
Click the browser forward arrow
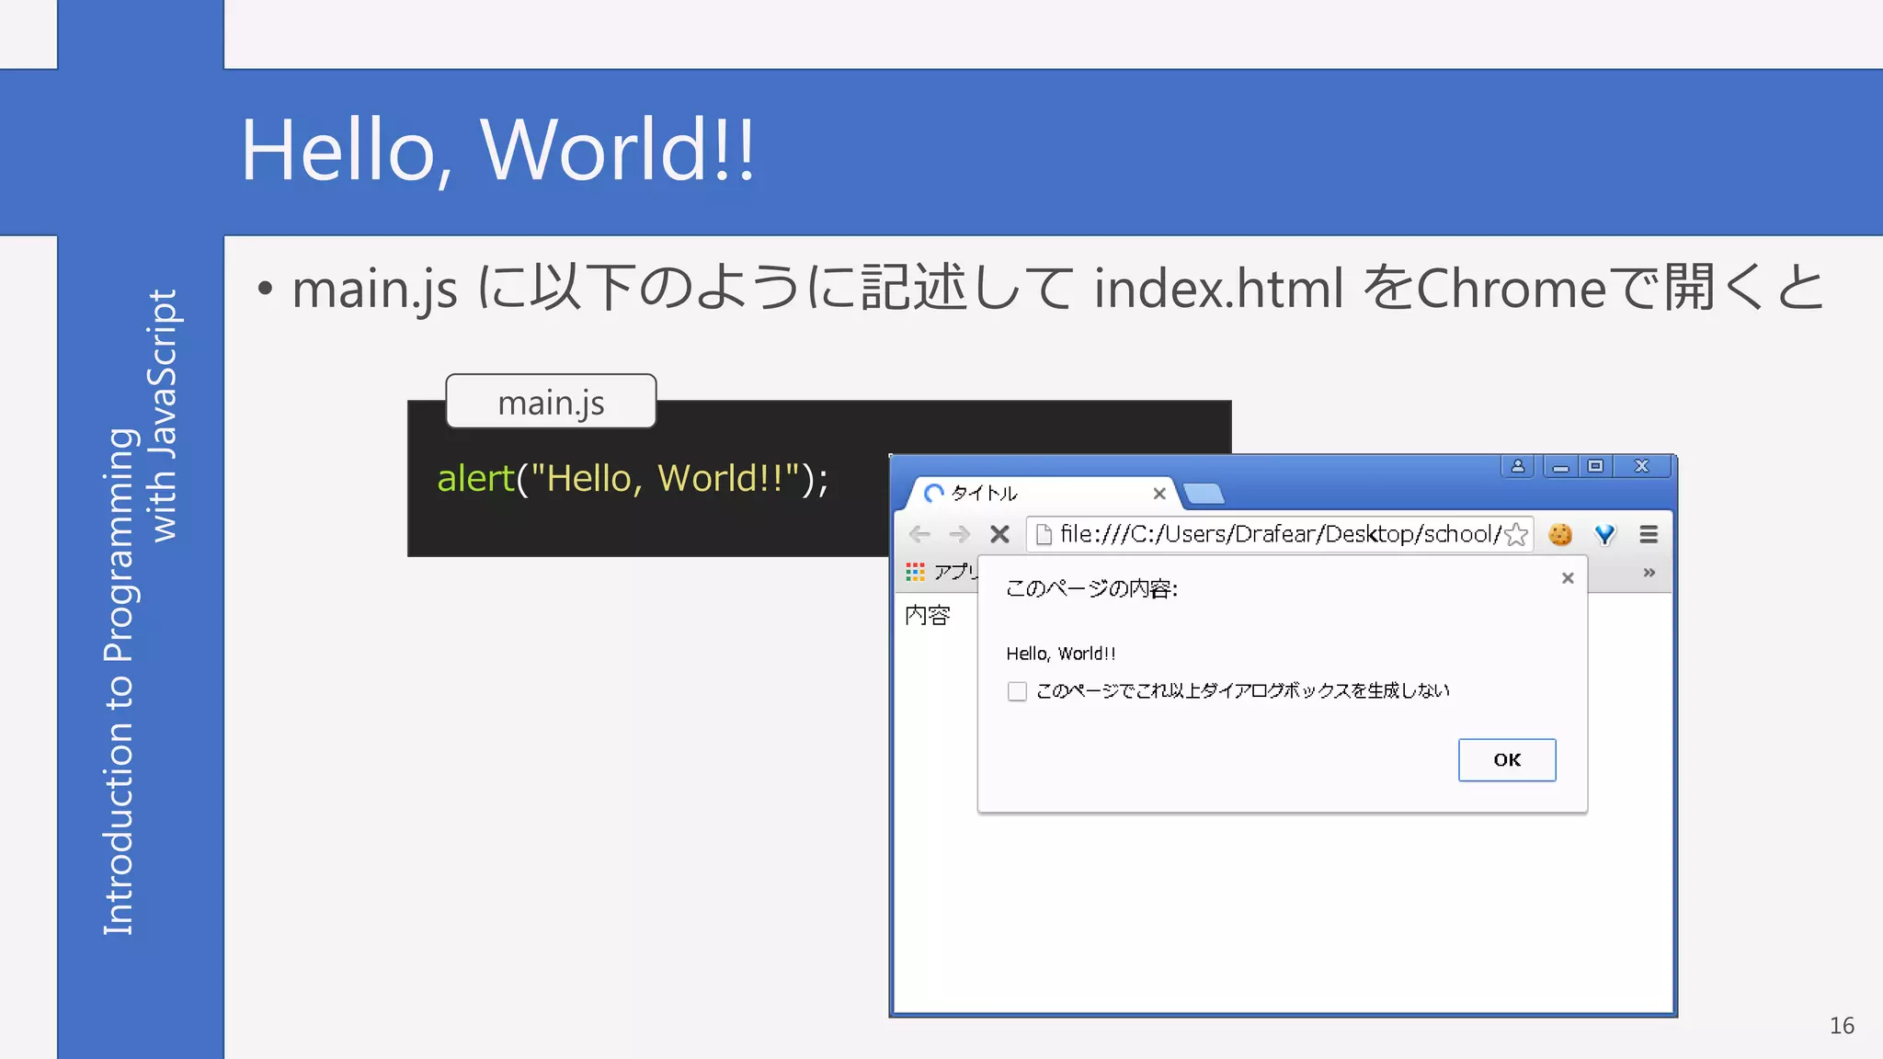click(x=960, y=534)
